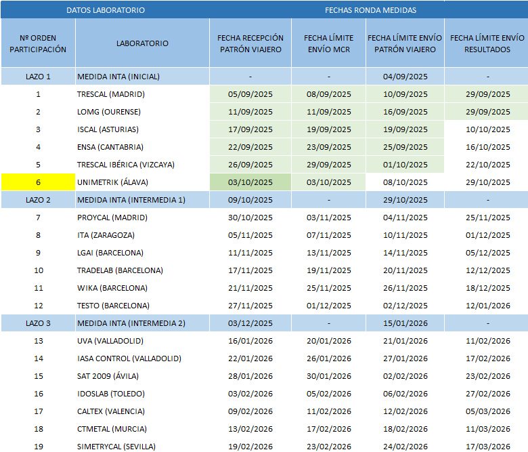Select the LAZO 2 row label
The width and height of the screenshot is (528, 452).
(x=38, y=199)
